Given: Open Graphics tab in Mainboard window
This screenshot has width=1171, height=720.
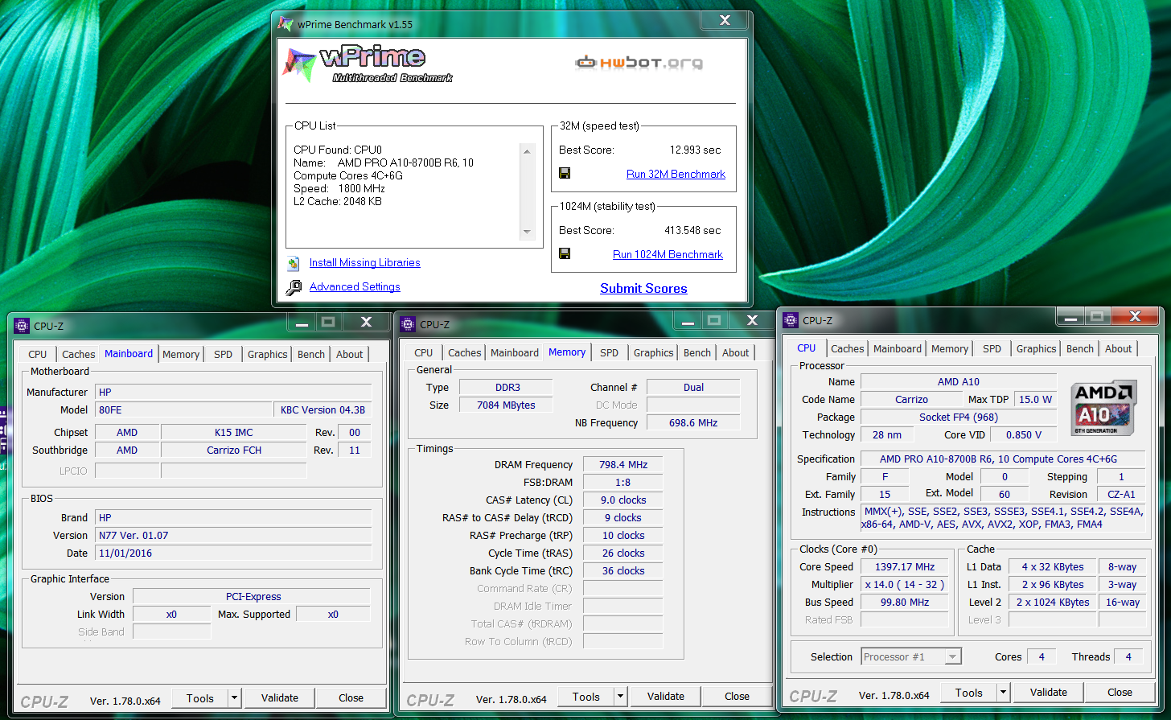Looking at the screenshot, I should point(268,354).
